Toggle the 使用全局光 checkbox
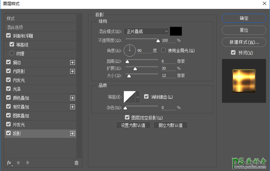The image size is (270, 171). click(x=164, y=51)
